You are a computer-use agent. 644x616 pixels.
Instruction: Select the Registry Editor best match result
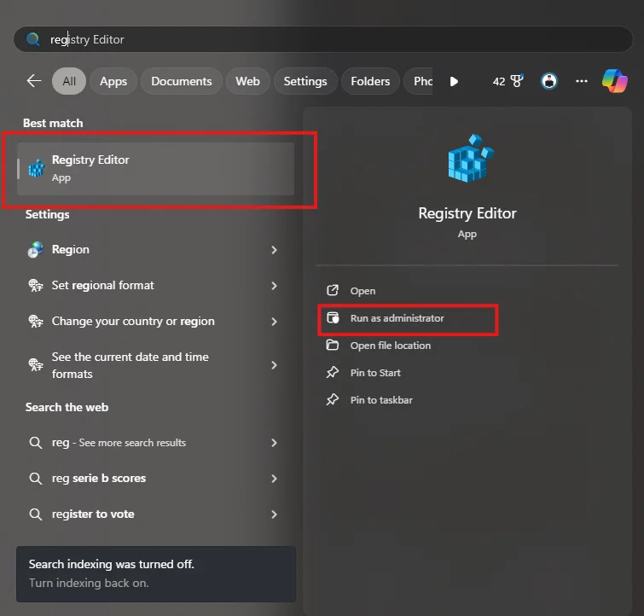155,168
